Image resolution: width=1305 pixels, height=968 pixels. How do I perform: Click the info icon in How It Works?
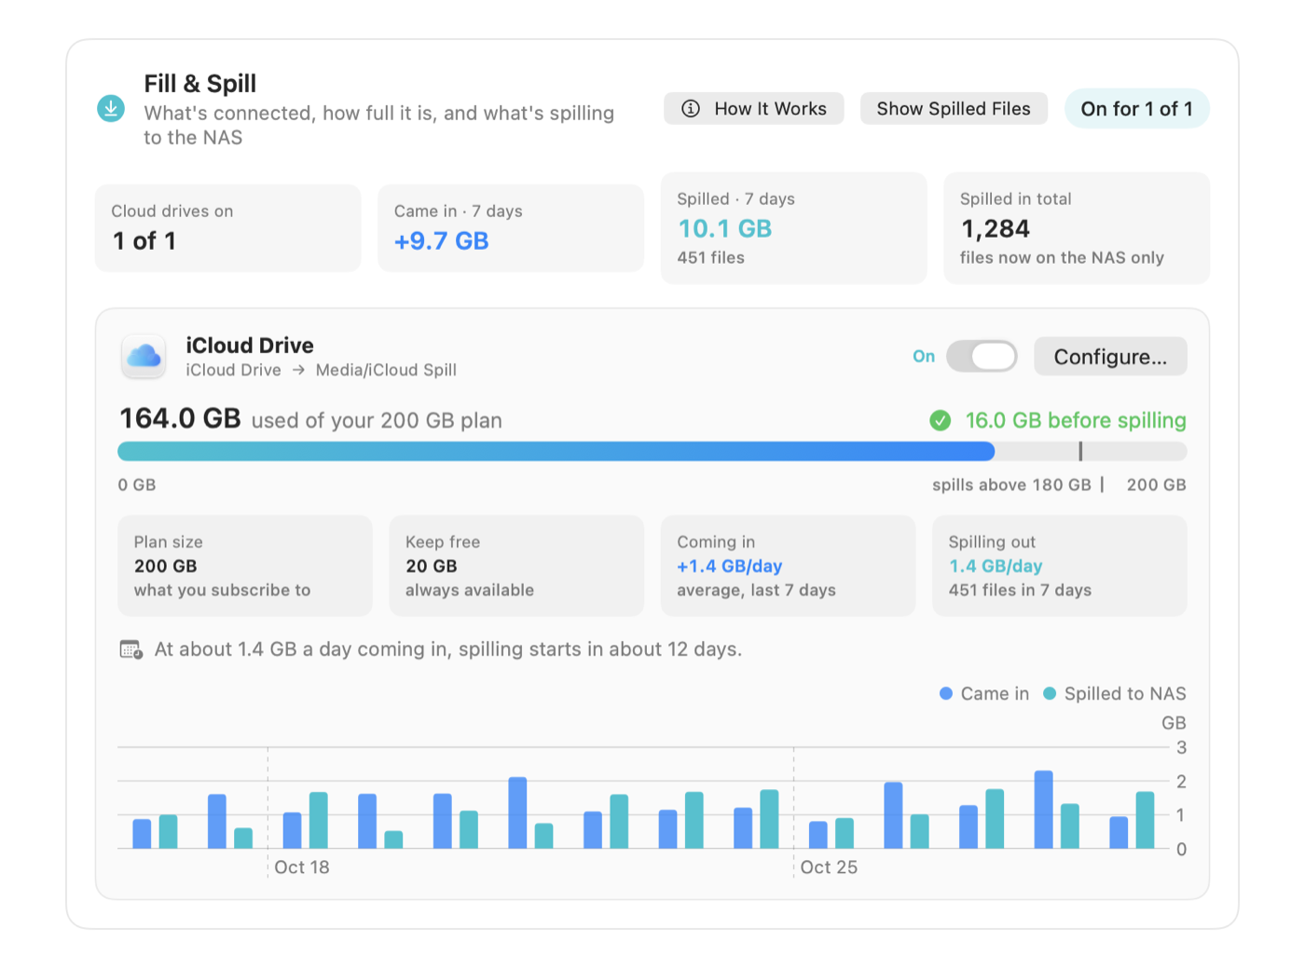(x=691, y=108)
